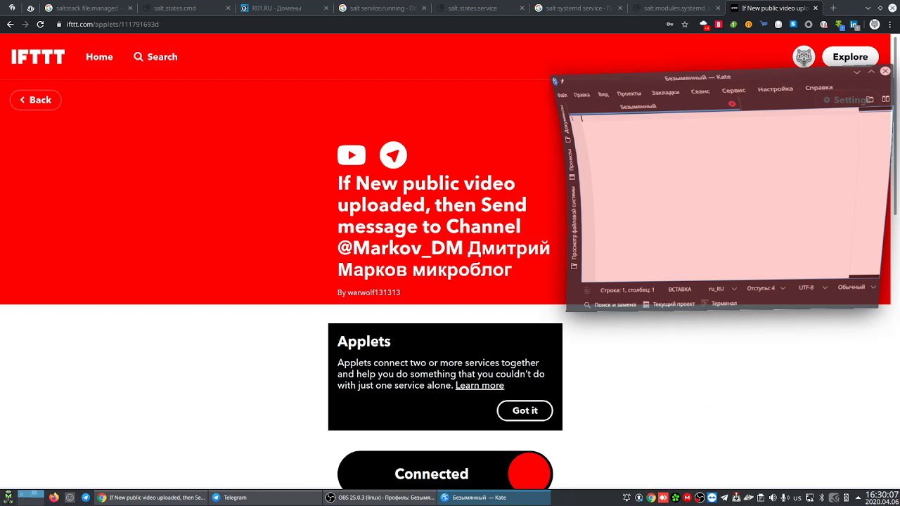Click Kate's split view icon

coord(885,98)
